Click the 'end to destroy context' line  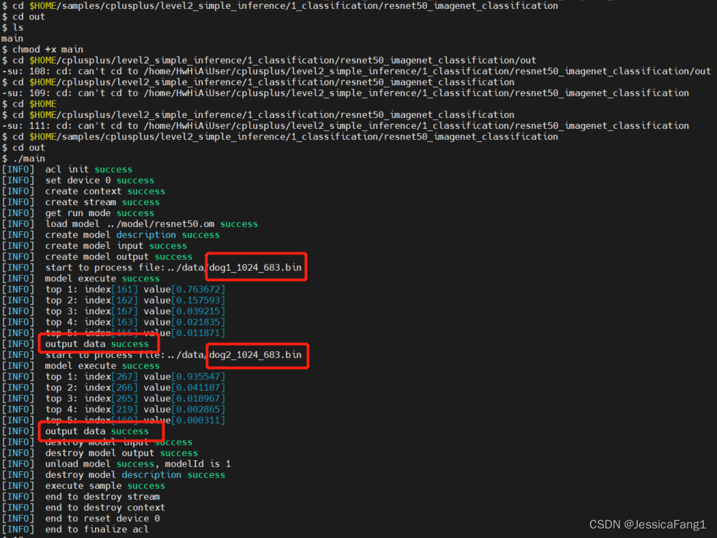tap(84, 508)
